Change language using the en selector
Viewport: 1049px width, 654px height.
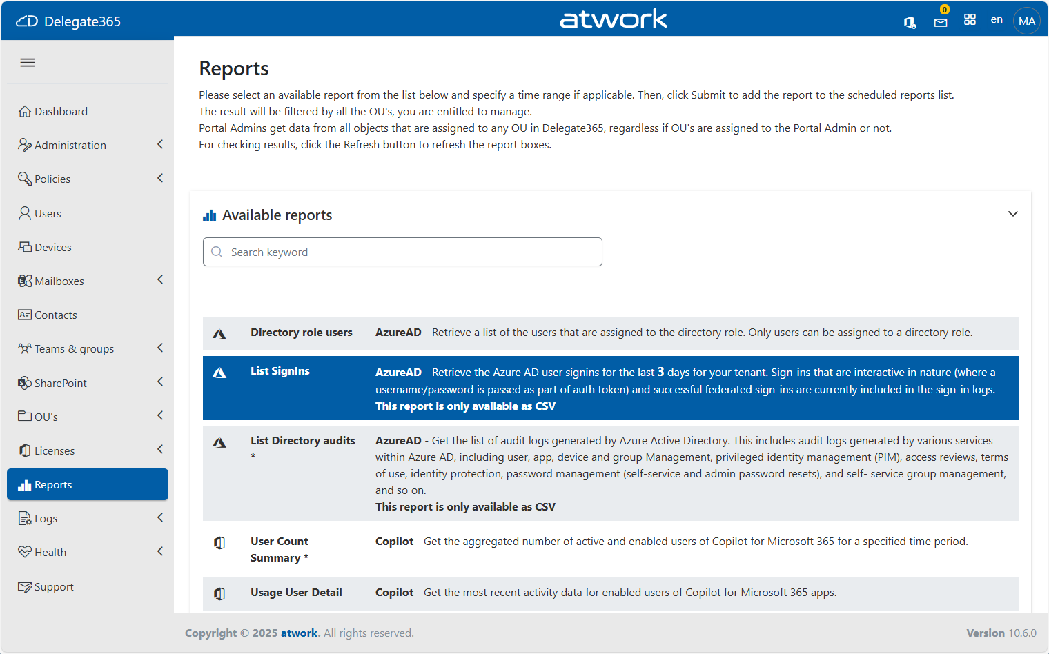[996, 20]
